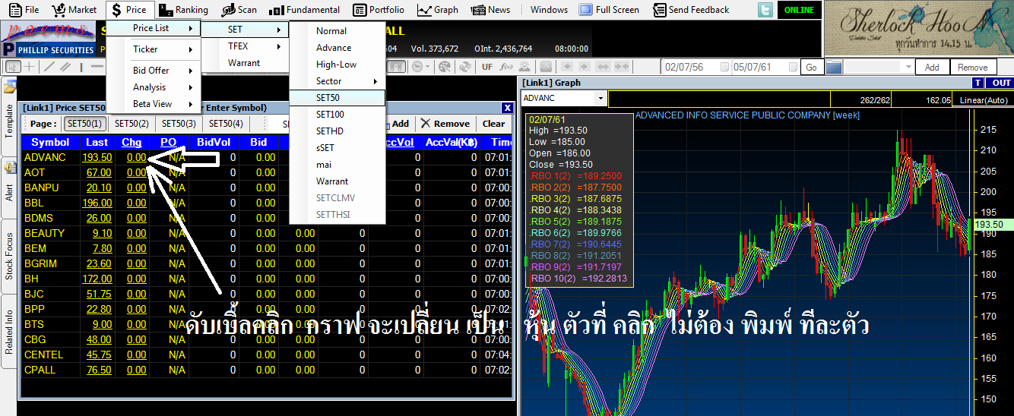Switch to the SET50(4) page tab
Image resolution: width=1014 pixels, height=416 pixels.
226,124
